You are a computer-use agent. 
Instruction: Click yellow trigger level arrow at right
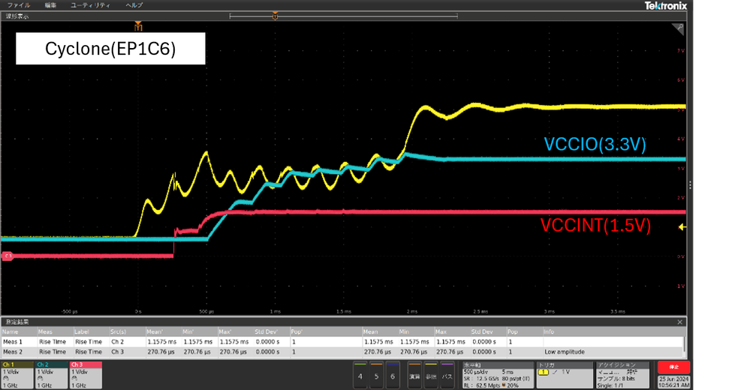(x=682, y=227)
